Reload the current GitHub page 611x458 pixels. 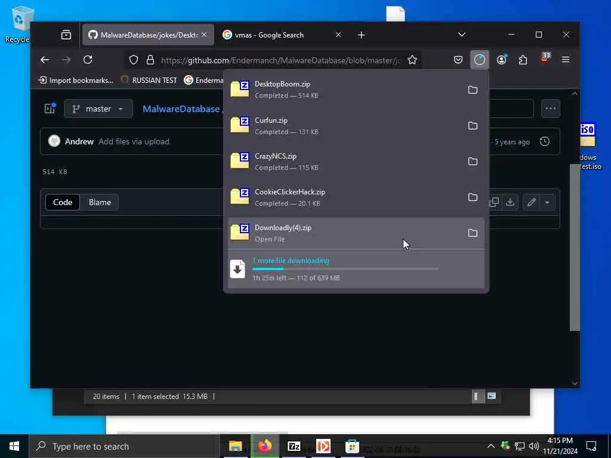click(88, 60)
